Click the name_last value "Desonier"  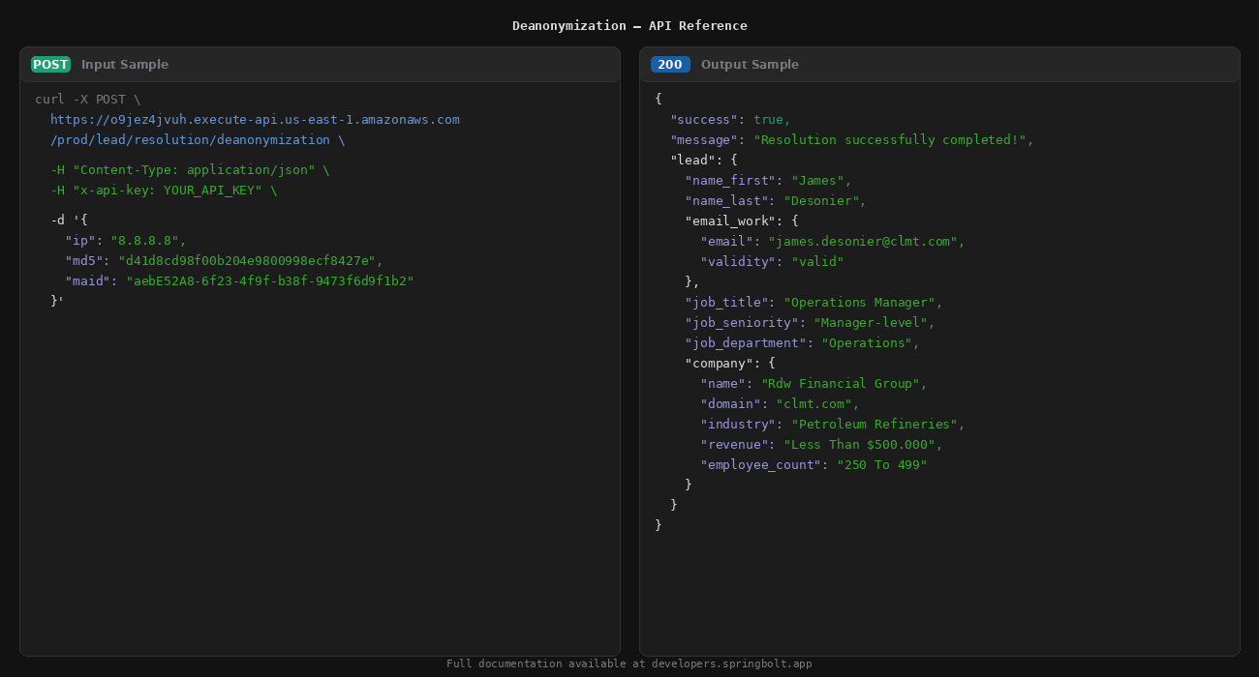(825, 201)
